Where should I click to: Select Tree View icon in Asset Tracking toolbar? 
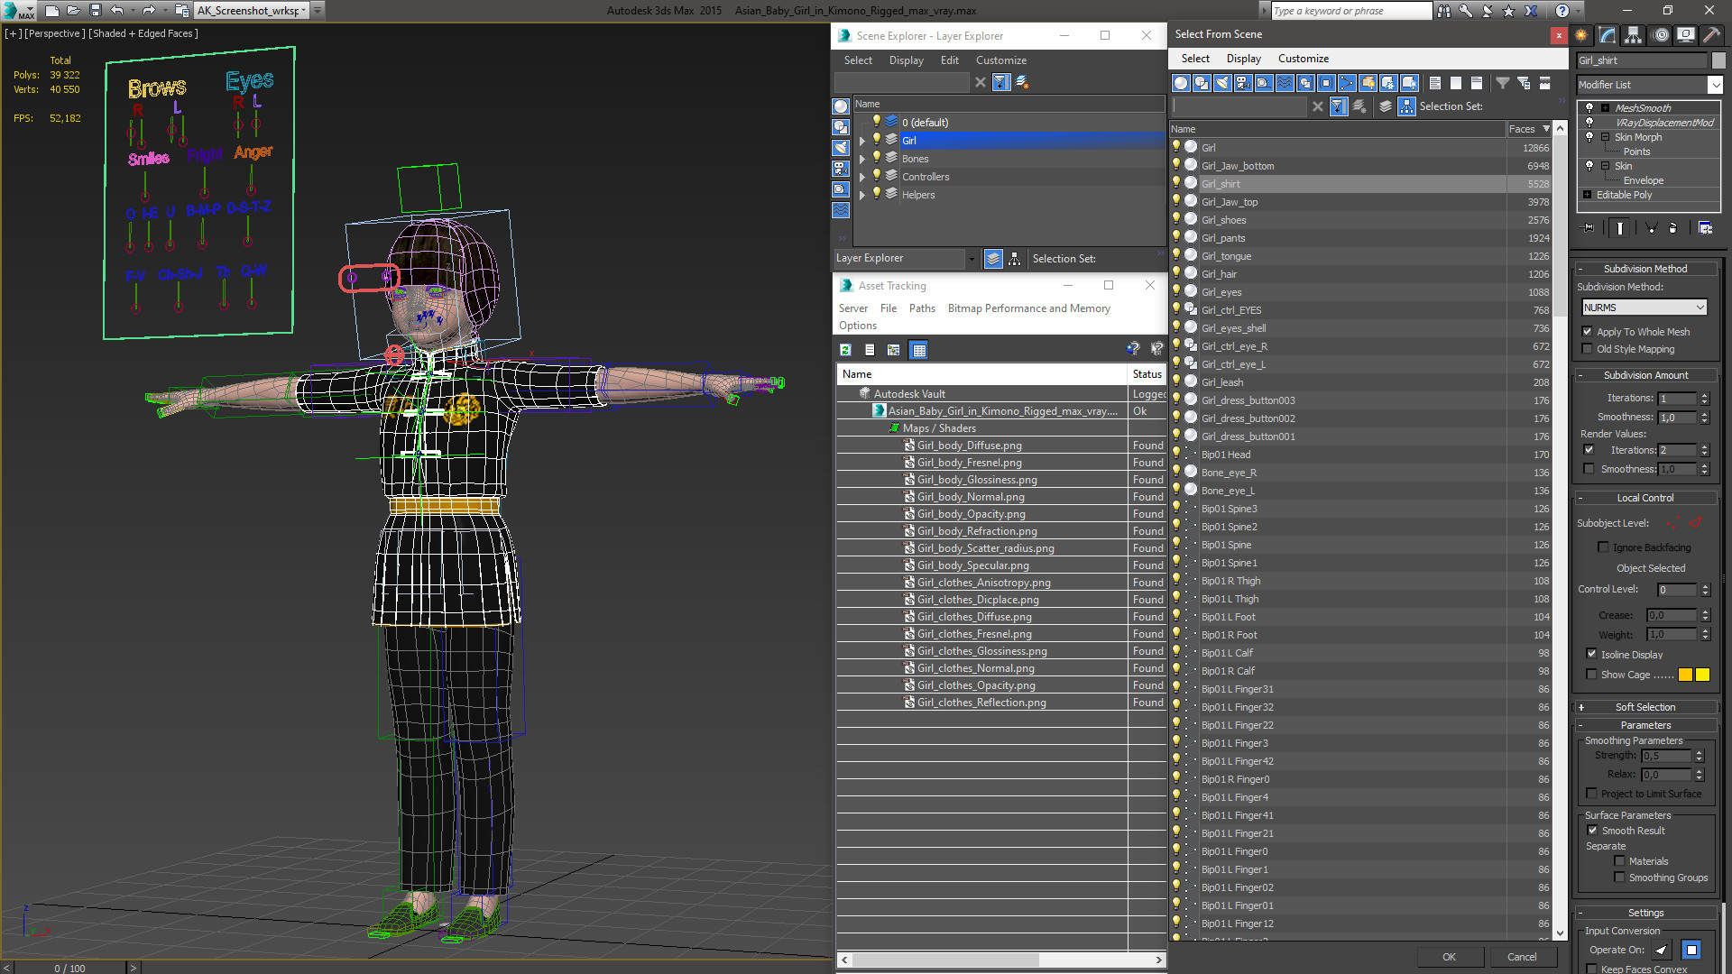tap(893, 350)
